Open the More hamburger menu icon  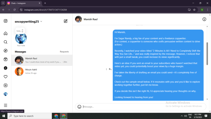(x=6, y=105)
